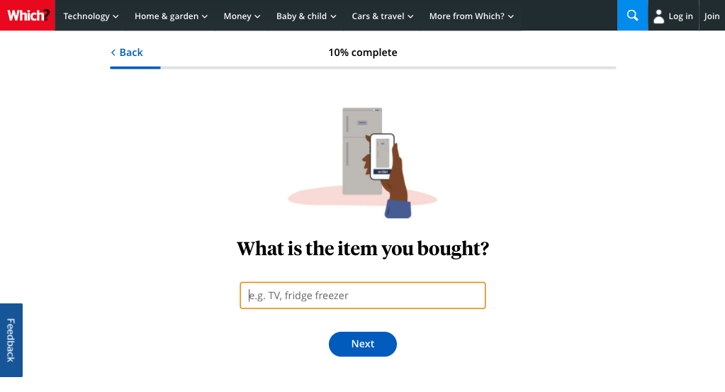Click the Log in link

pos(680,16)
